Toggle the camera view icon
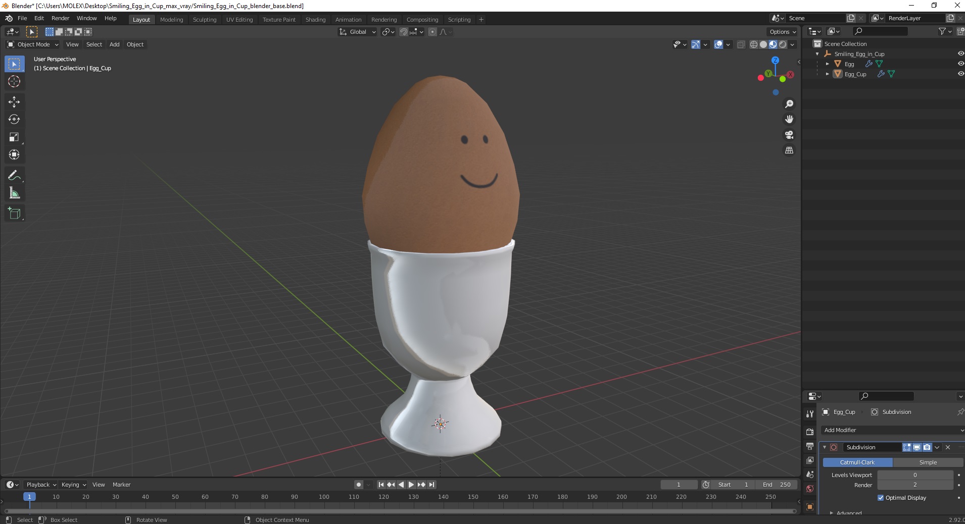The height and width of the screenshot is (524, 965). 789,135
